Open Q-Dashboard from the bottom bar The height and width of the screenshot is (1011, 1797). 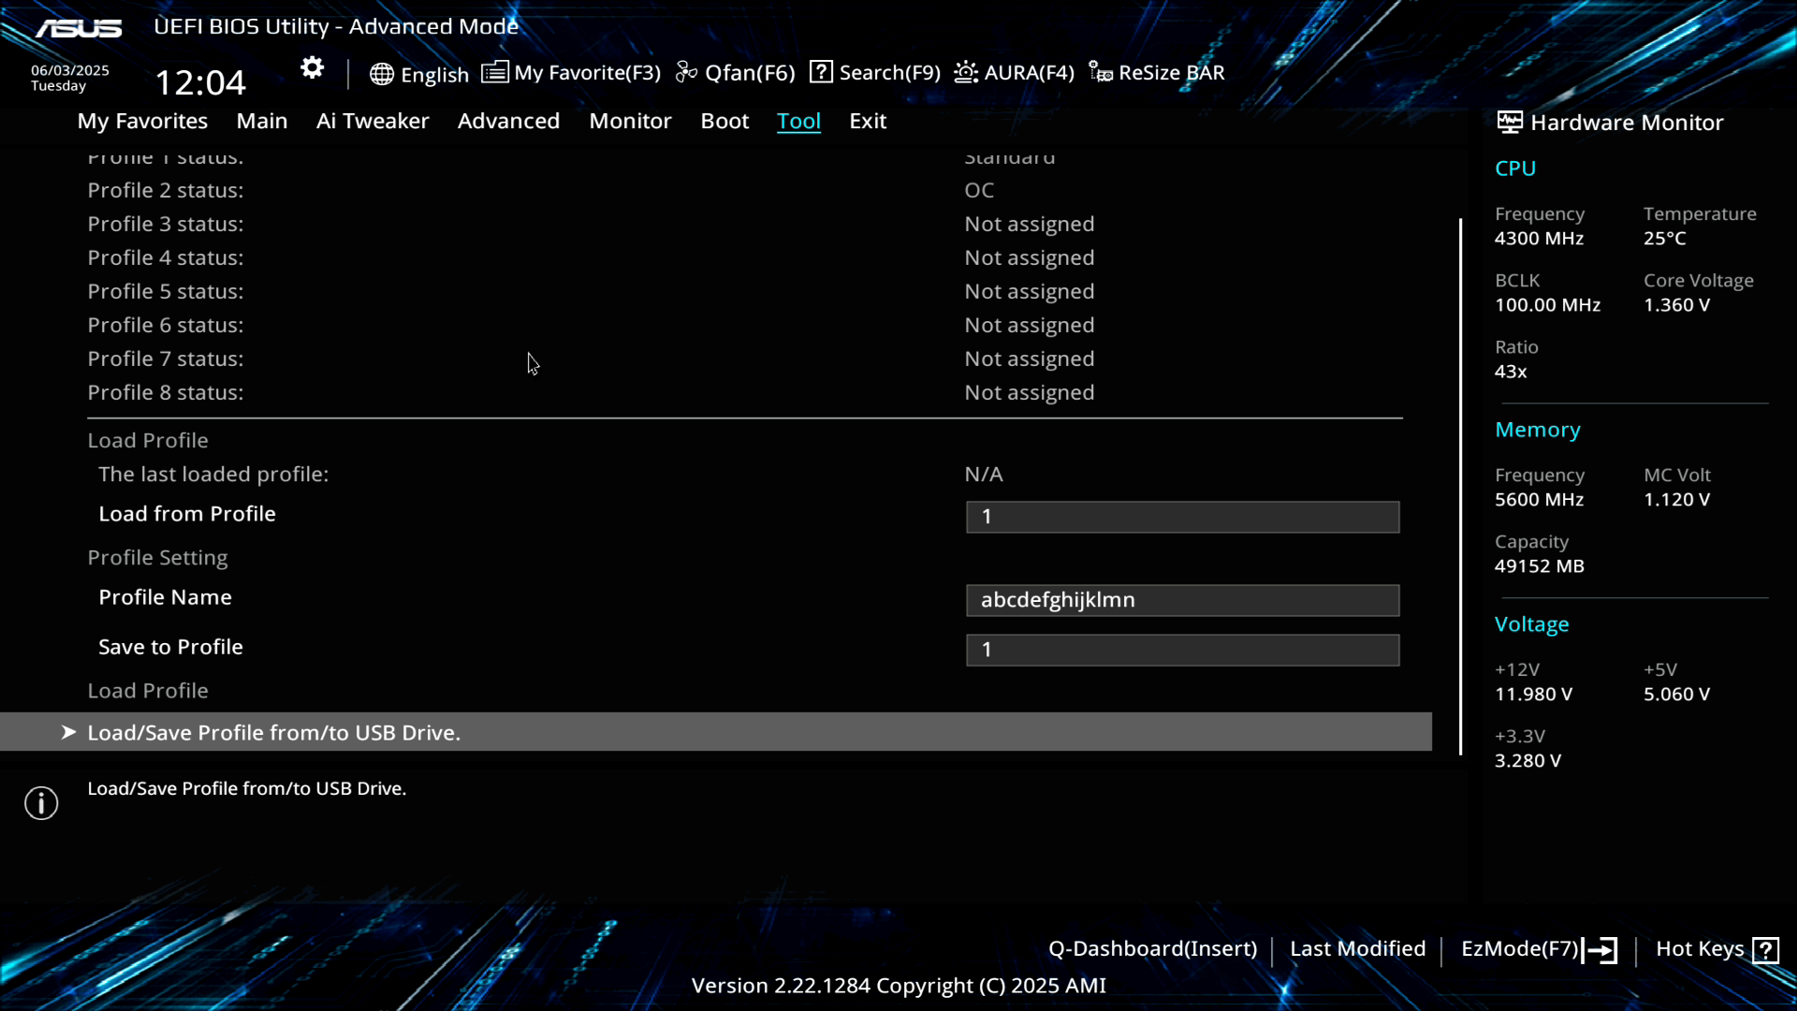point(1152,948)
